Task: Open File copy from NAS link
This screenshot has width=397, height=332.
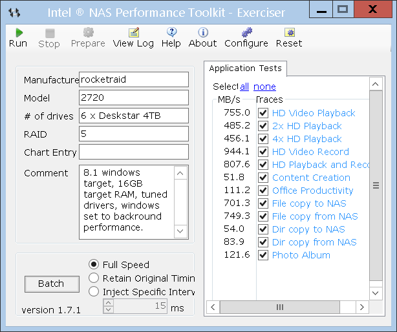Action: pos(315,216)
